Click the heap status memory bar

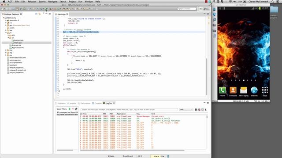point(159,156)
